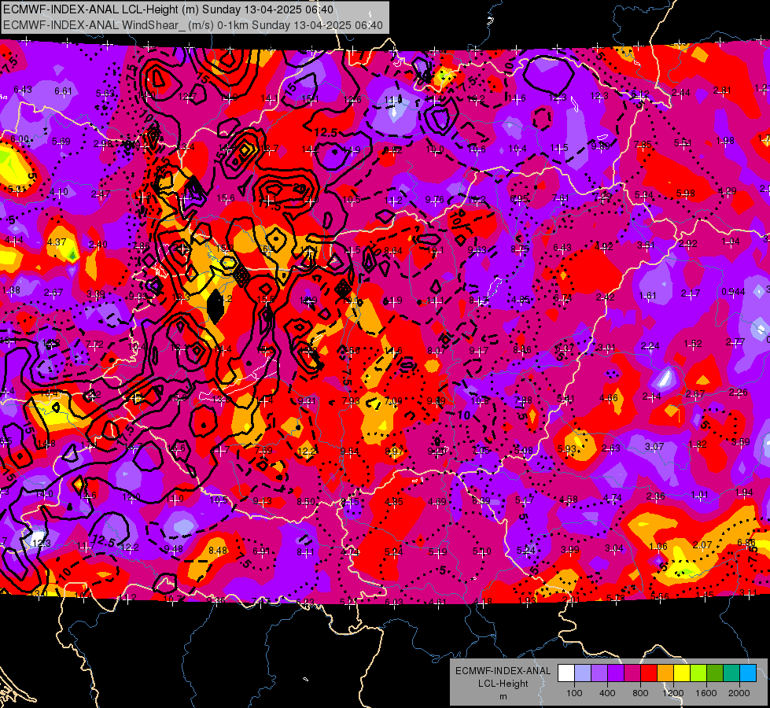Click the light lavender legend swatch
This screenshot has height=708, width=770.
[x=583, y=673]
